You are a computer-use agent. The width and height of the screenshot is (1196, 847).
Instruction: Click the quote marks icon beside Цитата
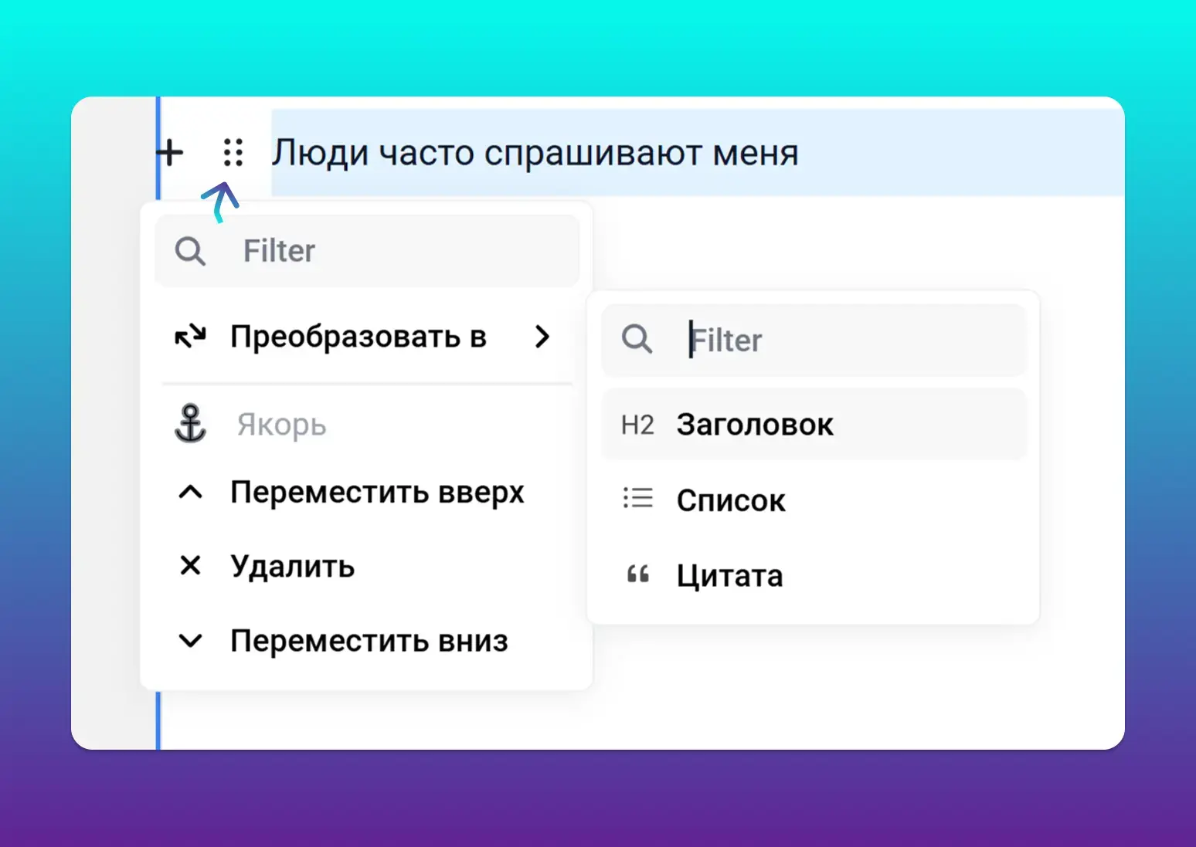pyautogui.click(x=637, y=574)
